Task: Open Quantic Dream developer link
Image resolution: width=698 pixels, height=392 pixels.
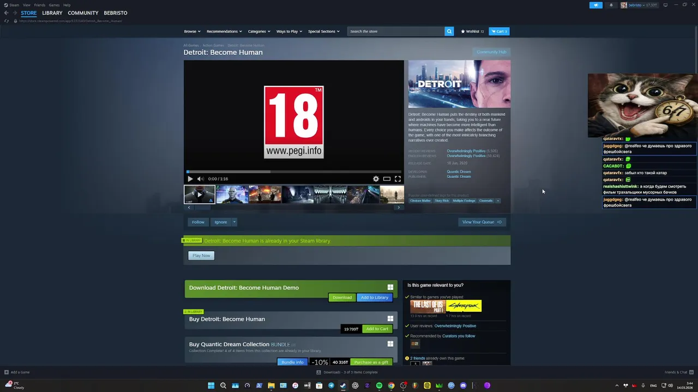Action: point(459,171)
